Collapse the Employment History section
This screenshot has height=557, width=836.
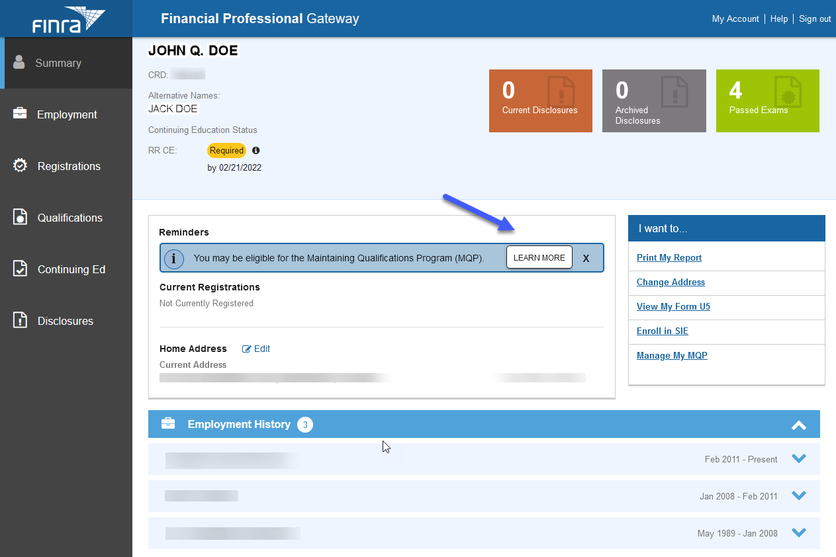pyautogui.click(x=799, y=425)
